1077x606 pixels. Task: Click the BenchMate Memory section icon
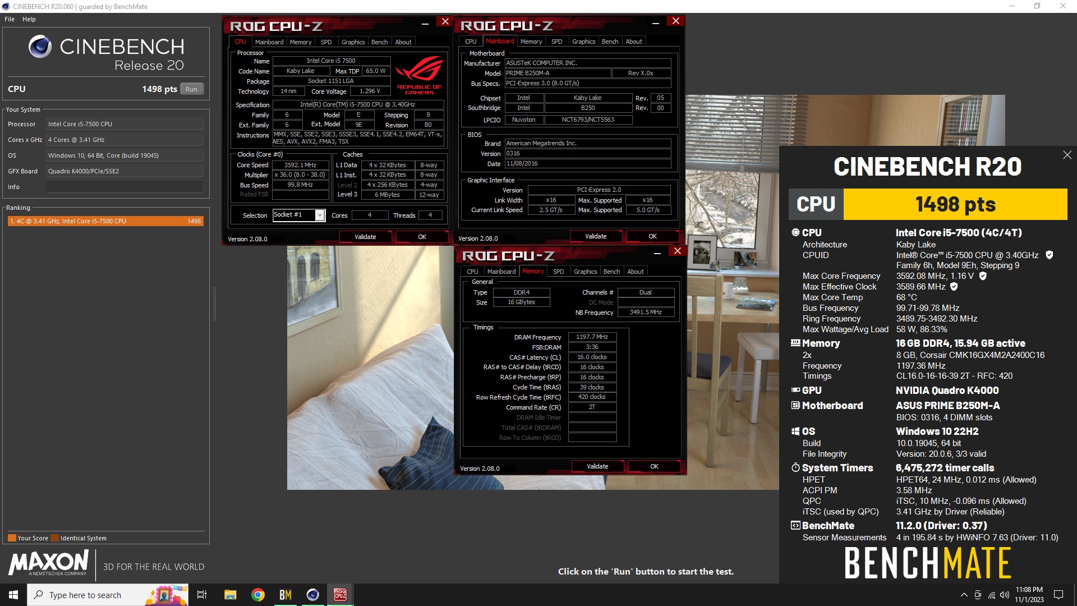(795, 343)
